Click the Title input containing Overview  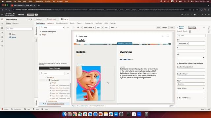tap(191, 84)
